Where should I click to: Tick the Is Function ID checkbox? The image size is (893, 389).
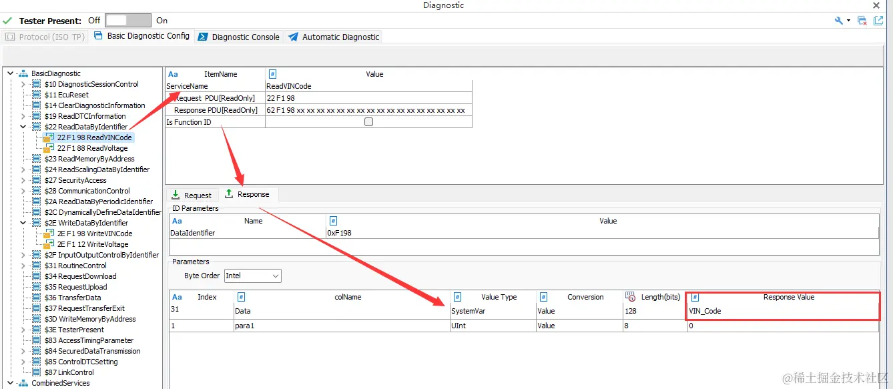pos(368,122)
